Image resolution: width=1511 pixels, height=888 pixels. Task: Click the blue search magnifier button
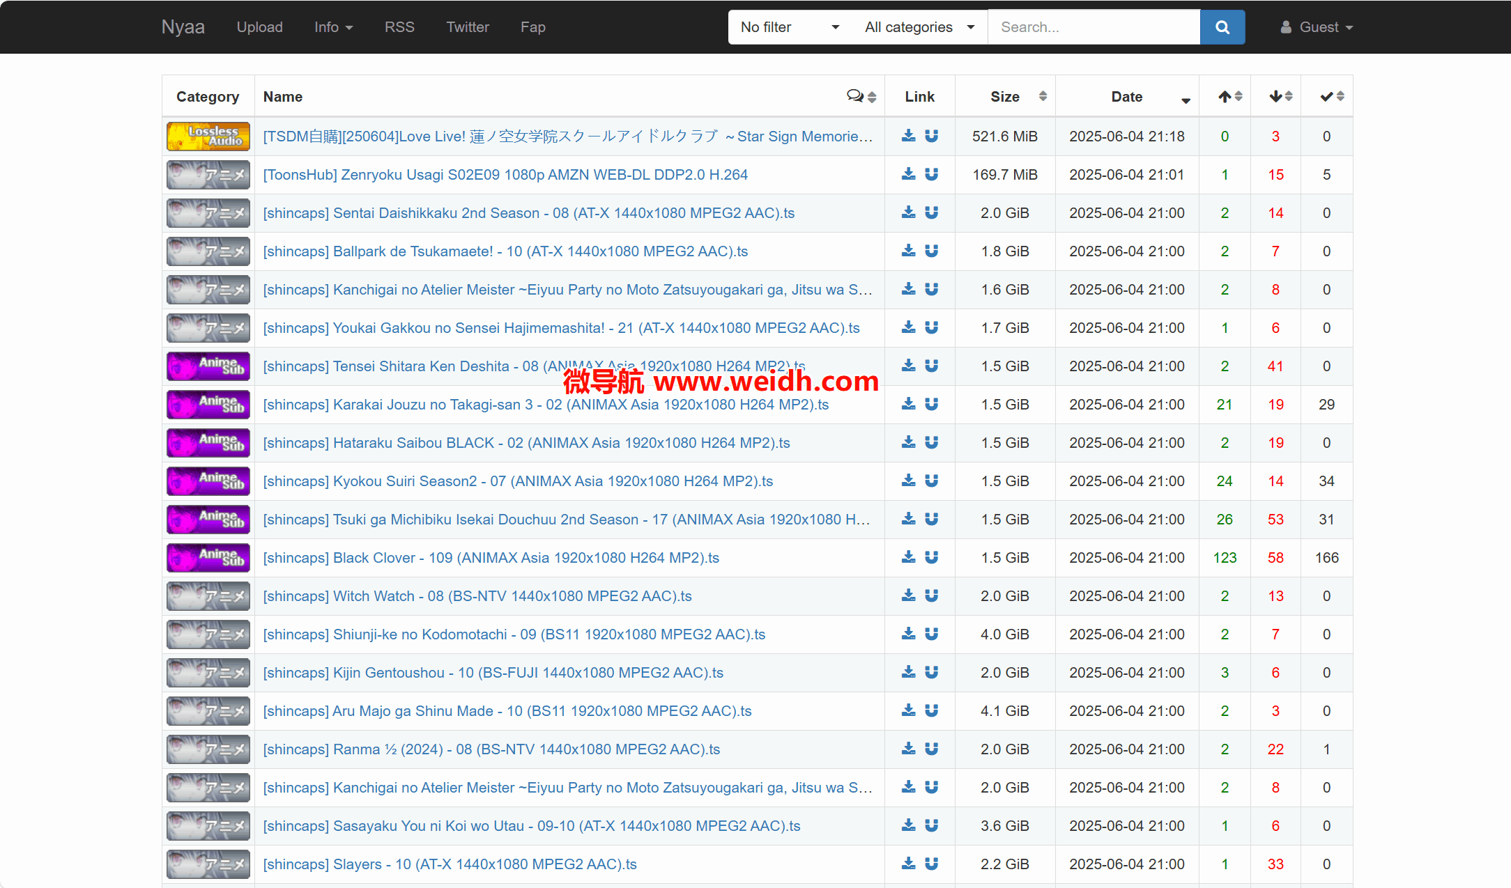click(1222, 27)
